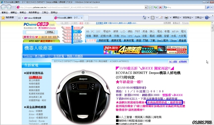Go forward using the browser Forward arrow

[x=9, y=7]
